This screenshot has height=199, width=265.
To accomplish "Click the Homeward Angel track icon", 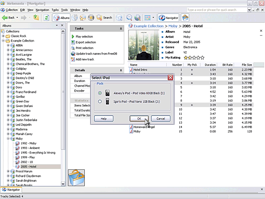I will (x=131, y=127).
